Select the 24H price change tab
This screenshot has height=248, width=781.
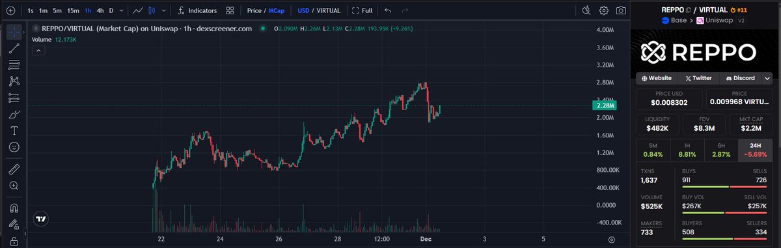click(x=756, y=150)
